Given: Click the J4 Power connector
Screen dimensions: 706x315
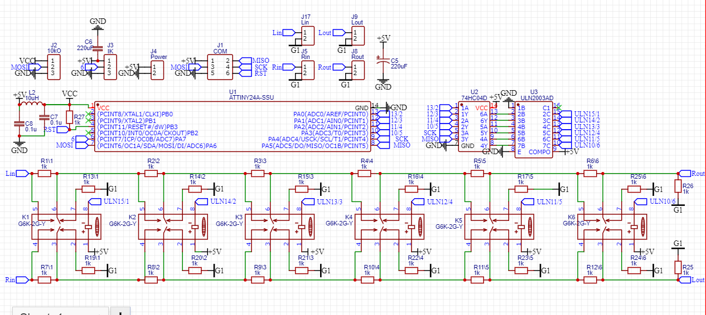Looking at the screenshot, I should click(158, 70).
